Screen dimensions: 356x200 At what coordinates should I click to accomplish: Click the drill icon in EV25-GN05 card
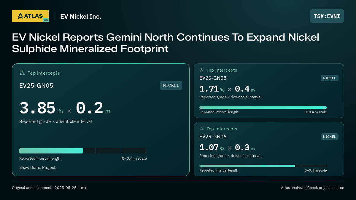22,73
